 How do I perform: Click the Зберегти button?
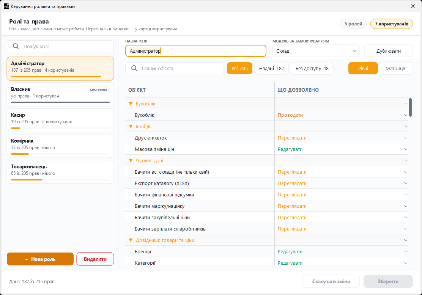(x=388, y=281)
